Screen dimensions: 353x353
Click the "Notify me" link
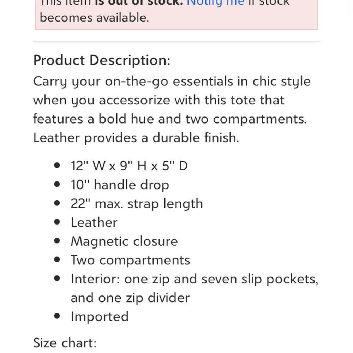coord(215,2)
